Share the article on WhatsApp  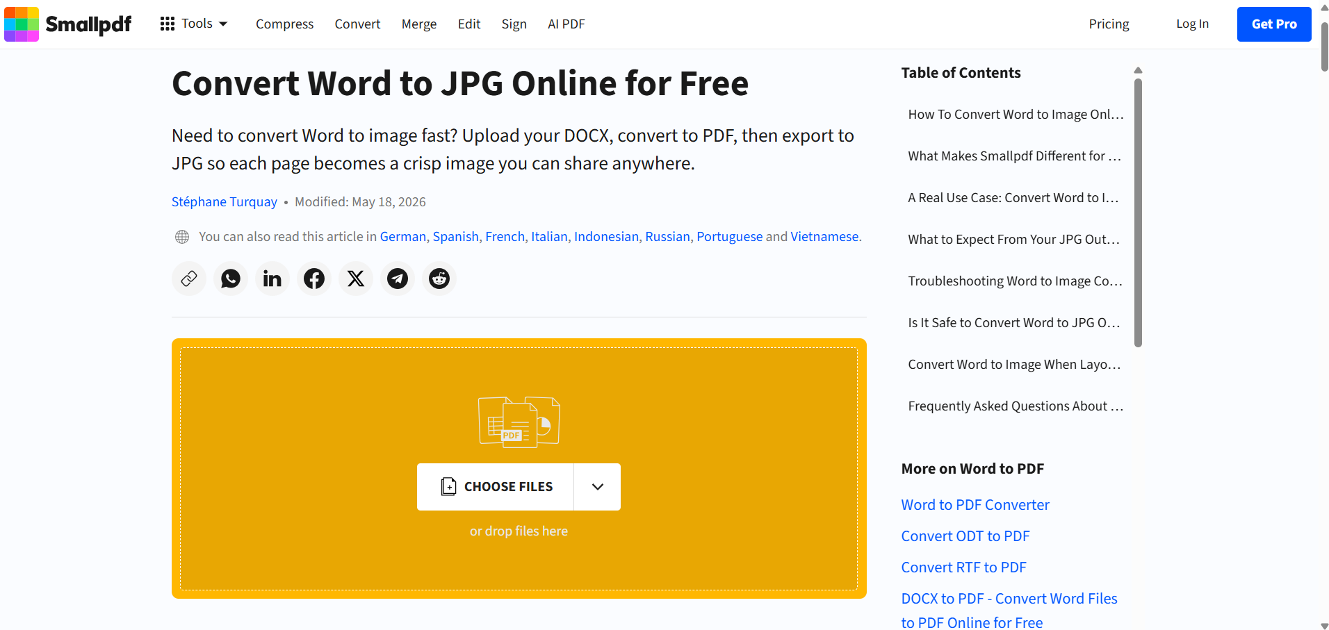coord(231,279)
